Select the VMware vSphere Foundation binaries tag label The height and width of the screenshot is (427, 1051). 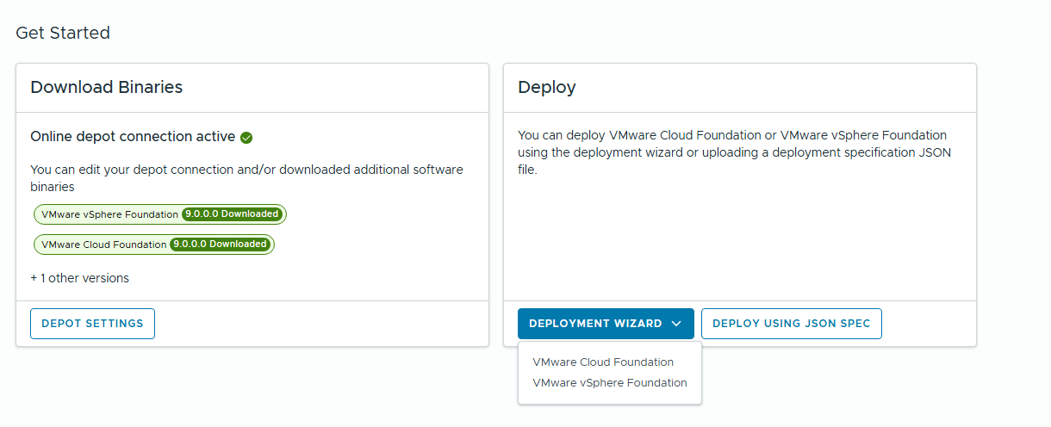[x=109, y=214]
